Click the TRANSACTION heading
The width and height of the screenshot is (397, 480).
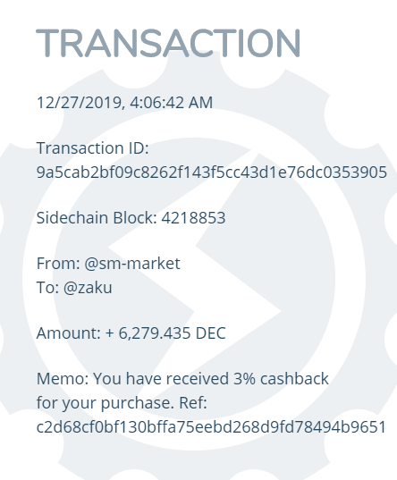(168, 43)
